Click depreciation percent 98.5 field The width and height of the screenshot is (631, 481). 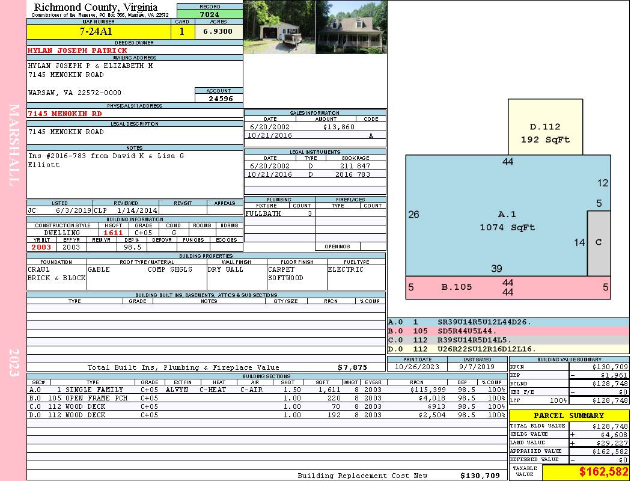(x=133, y=248)
